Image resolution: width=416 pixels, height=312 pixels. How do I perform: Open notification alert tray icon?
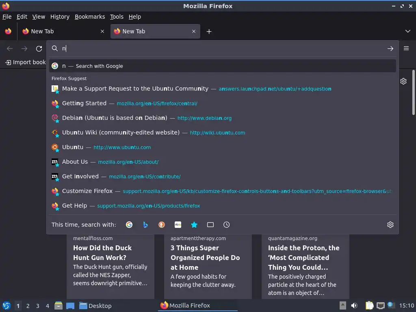tap(391, 305)
